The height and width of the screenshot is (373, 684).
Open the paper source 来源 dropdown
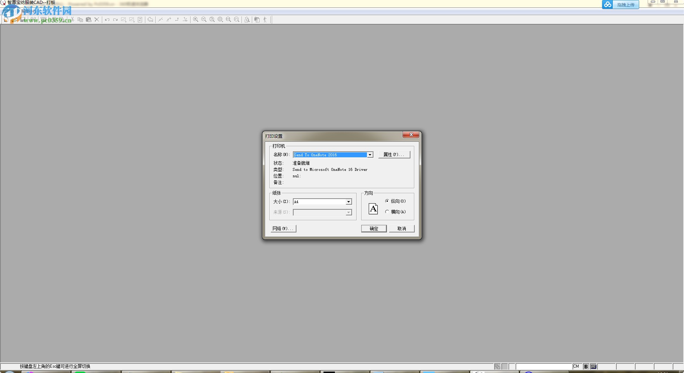coord(349,212)
